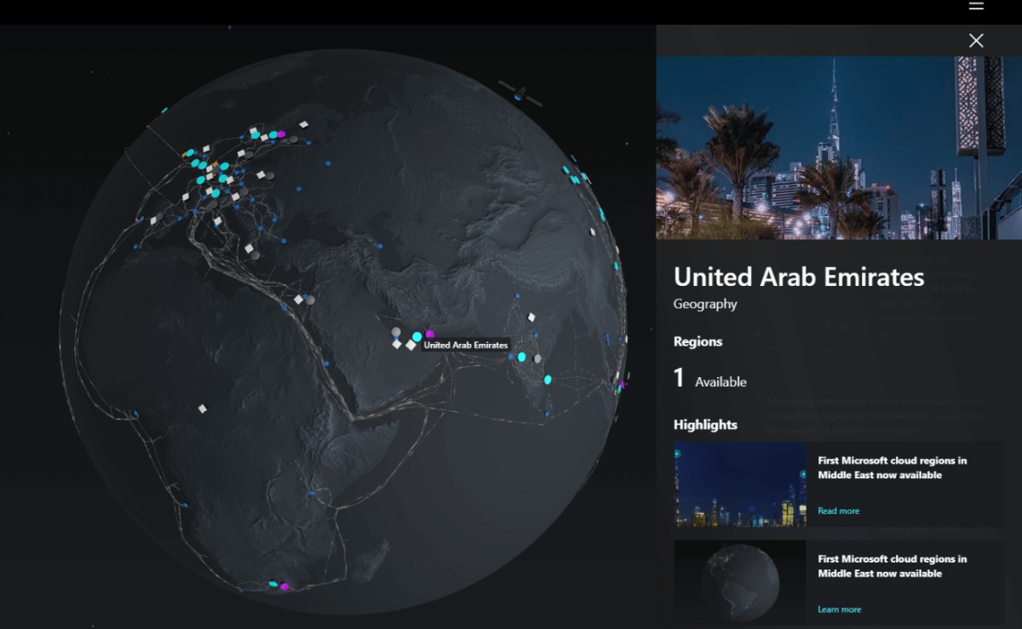Follow the Learn more link
The height and width of the screenshot is (629, 1022).
pyautogui.click(x=840, y=609)
